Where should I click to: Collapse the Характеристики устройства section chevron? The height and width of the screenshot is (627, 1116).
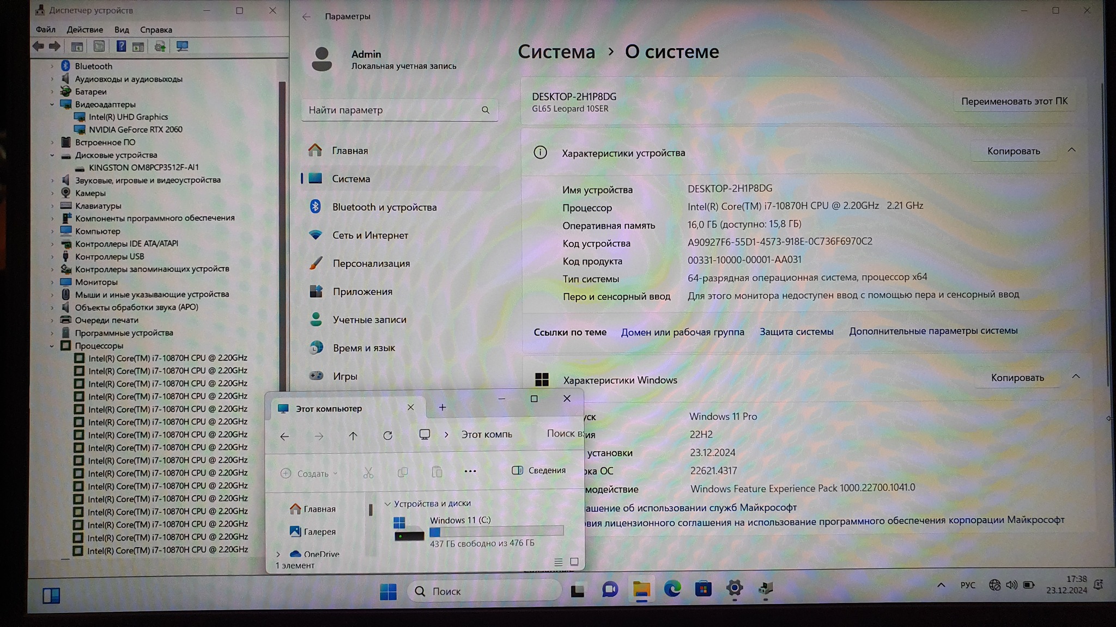coord(1071,150)
